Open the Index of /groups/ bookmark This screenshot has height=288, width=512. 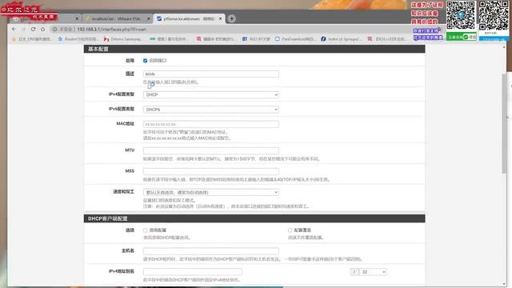point(341,39)
